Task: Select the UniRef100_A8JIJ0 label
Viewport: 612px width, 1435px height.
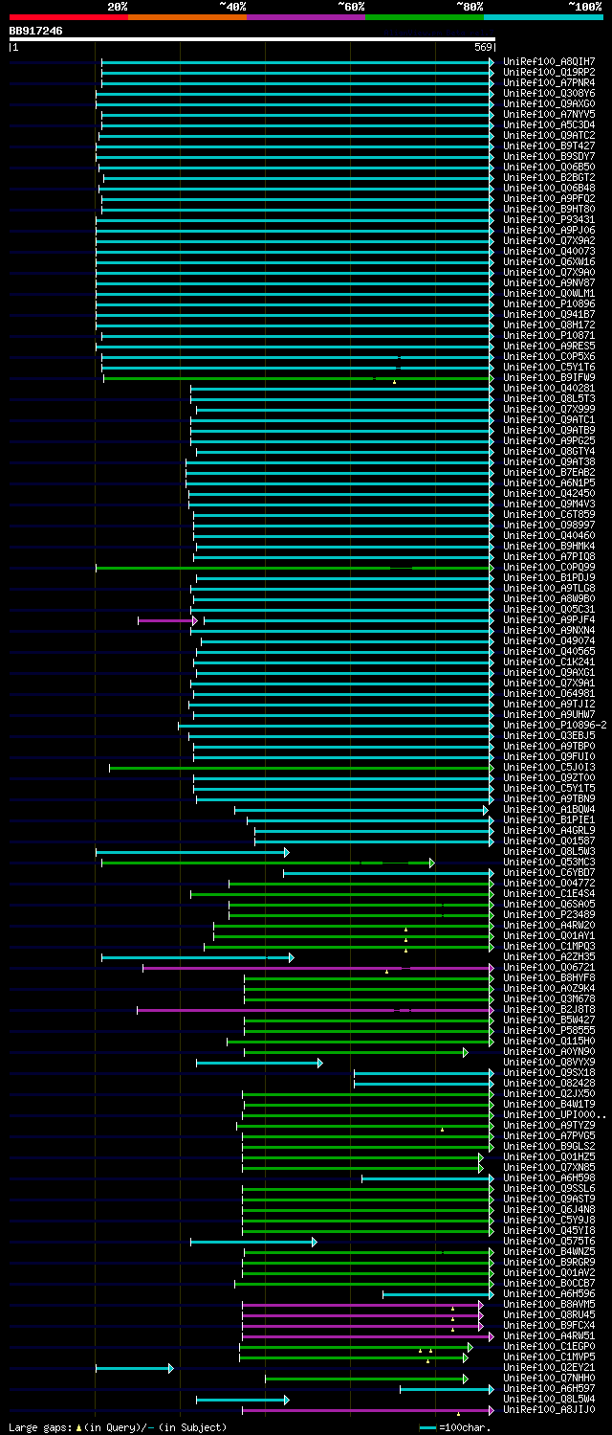Action: 549,1409
